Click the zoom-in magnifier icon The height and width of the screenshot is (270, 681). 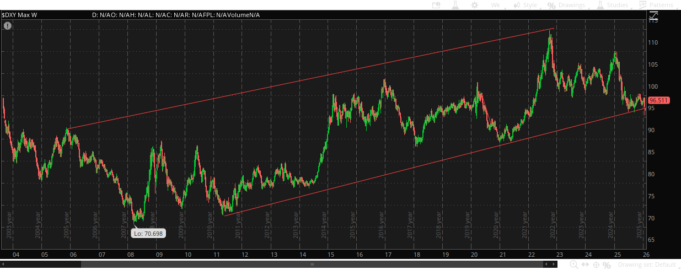(x=574, y=265)
